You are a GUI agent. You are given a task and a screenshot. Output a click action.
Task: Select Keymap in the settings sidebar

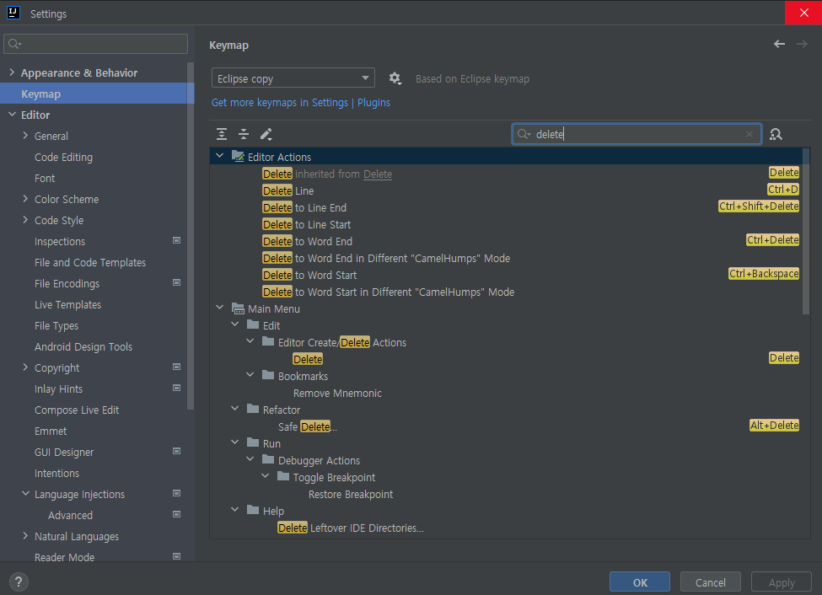97,94
